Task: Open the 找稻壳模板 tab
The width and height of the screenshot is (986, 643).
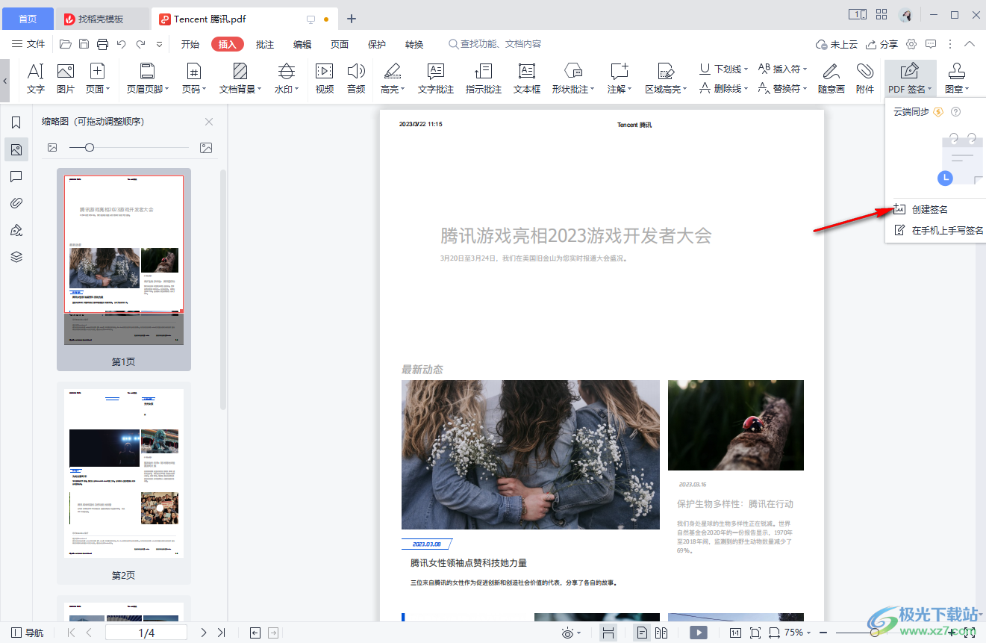Action: coord(102,19)
